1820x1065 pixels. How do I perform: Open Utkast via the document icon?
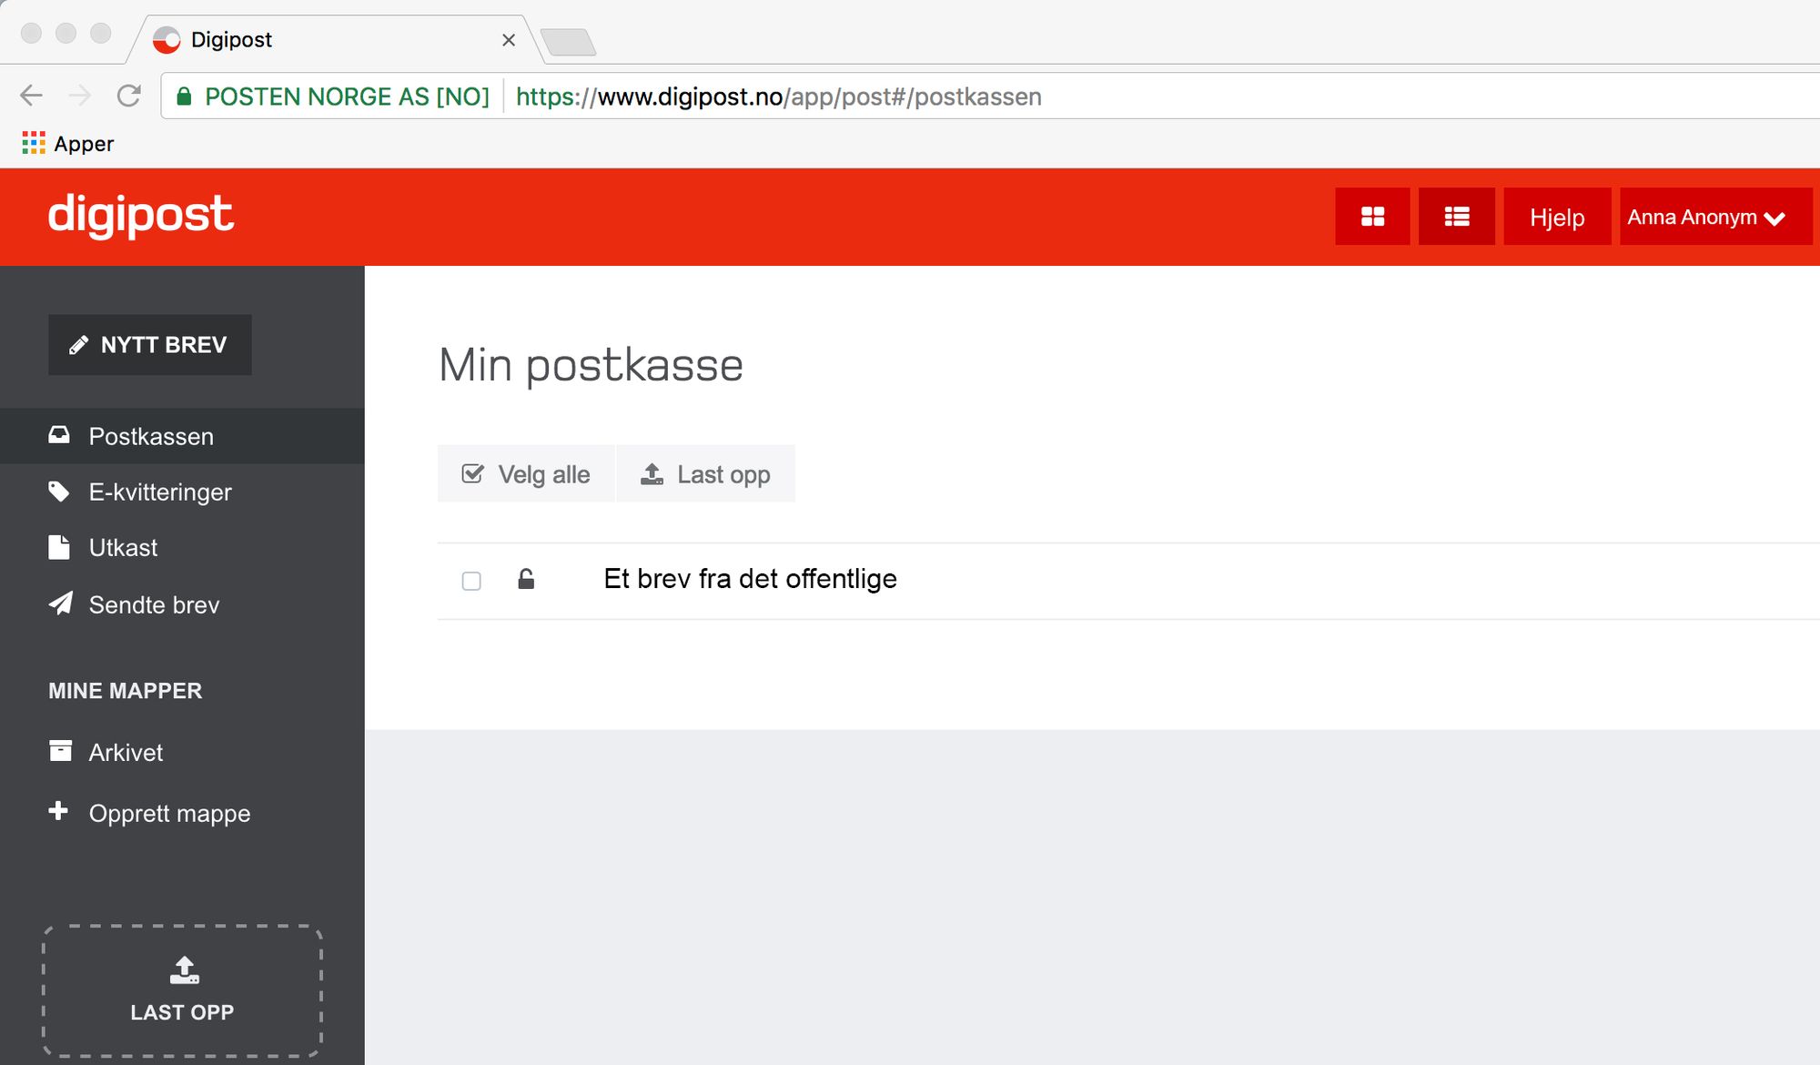[x=59, y=547]
